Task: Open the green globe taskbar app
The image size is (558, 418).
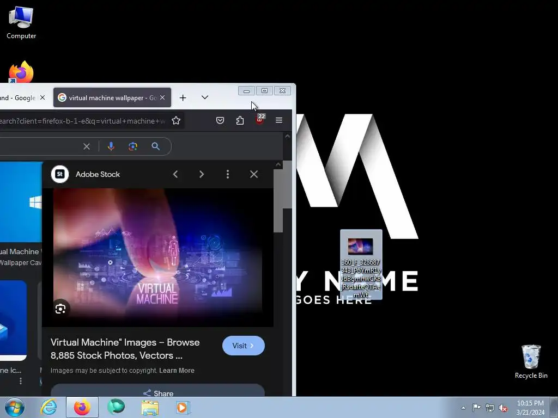Action: (x=116, y=407)
